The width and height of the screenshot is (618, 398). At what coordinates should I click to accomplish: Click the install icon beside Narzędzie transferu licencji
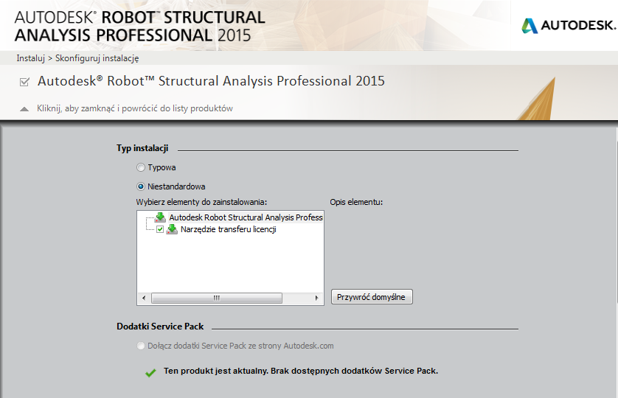[172, 229]
